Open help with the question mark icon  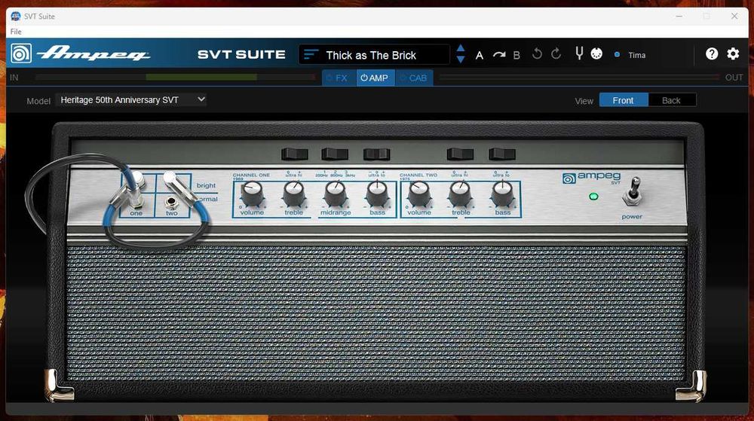click(x=712, y=53)
